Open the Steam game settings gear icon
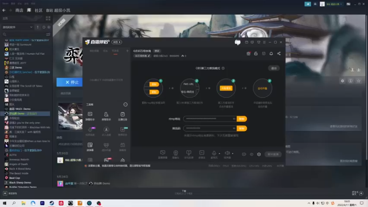368x207 pixels. coord(342,81)
